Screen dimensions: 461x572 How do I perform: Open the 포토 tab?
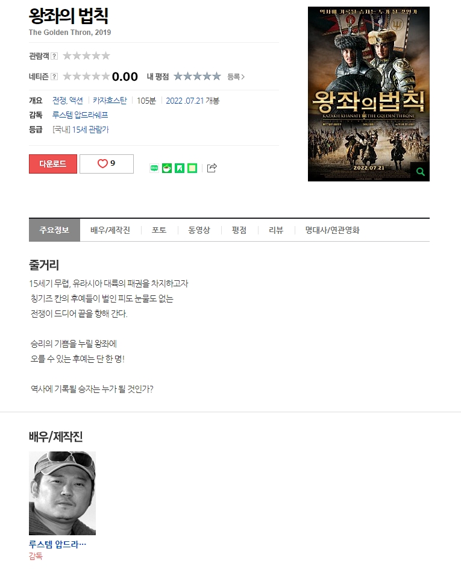(159, 230)
